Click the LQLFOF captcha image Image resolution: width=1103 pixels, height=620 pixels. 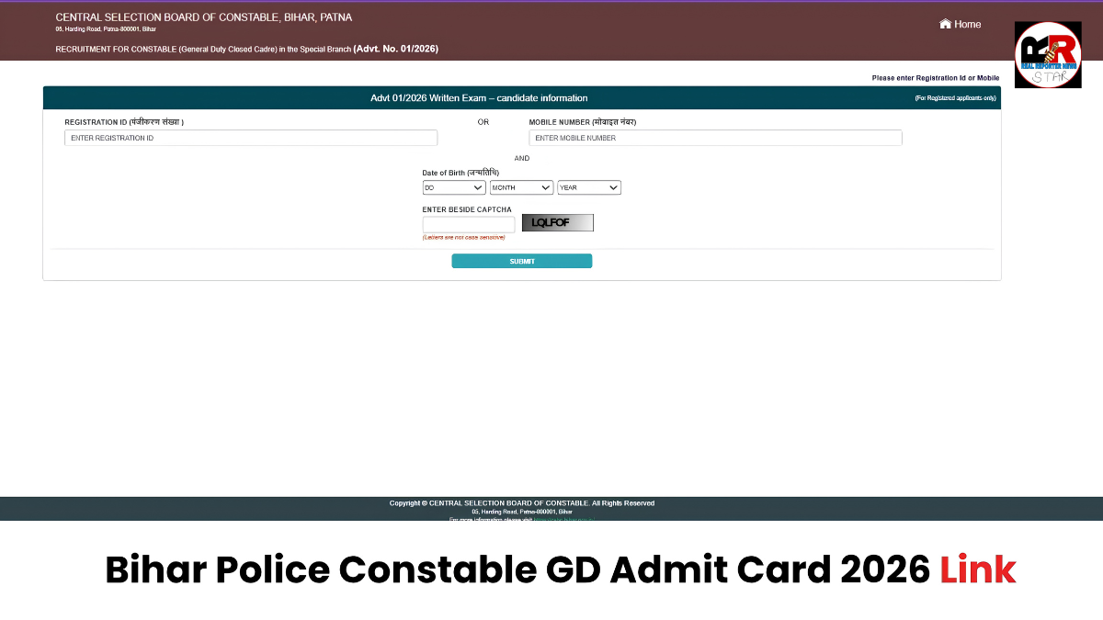coord(558,222)
